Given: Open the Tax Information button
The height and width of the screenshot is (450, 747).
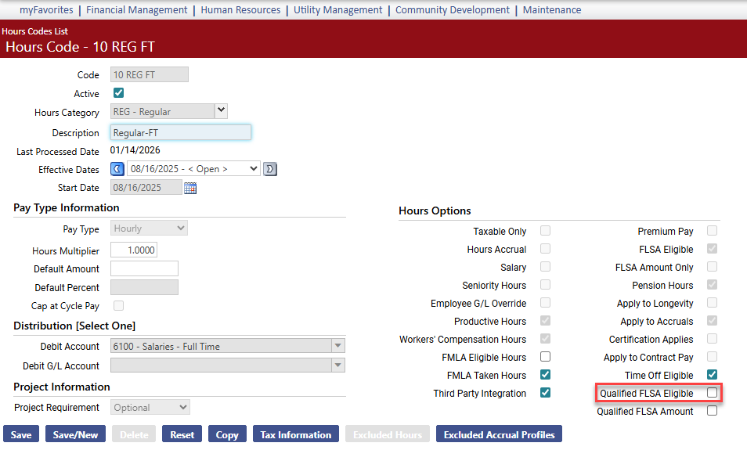Looking at the screenshot, I should point(295,434).
